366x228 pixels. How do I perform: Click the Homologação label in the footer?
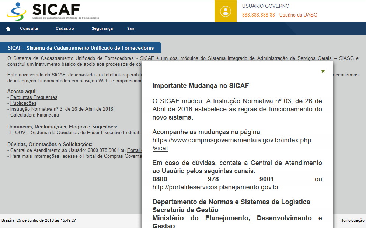pos(352,220)
